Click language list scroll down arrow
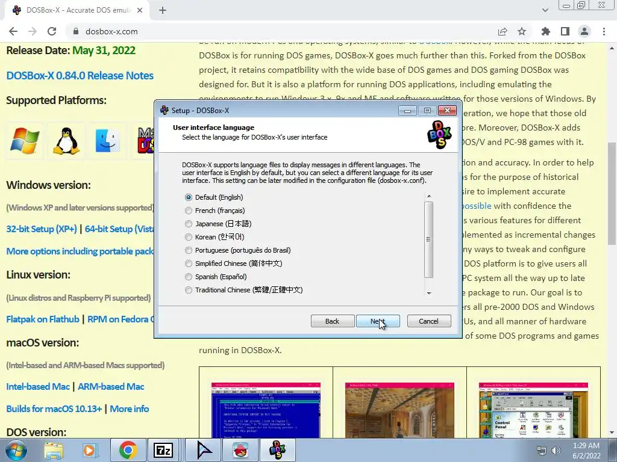Viewport: 617px width, 462px height. click(429, 293)
